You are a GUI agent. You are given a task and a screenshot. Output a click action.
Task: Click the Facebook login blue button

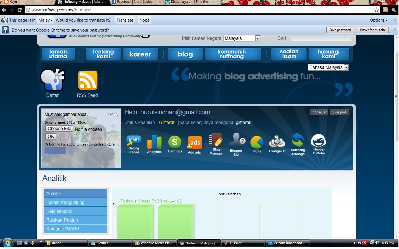point(55,151)
